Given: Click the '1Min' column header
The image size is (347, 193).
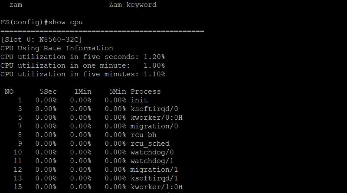Looking at the screenshot, I should [83, 92].
